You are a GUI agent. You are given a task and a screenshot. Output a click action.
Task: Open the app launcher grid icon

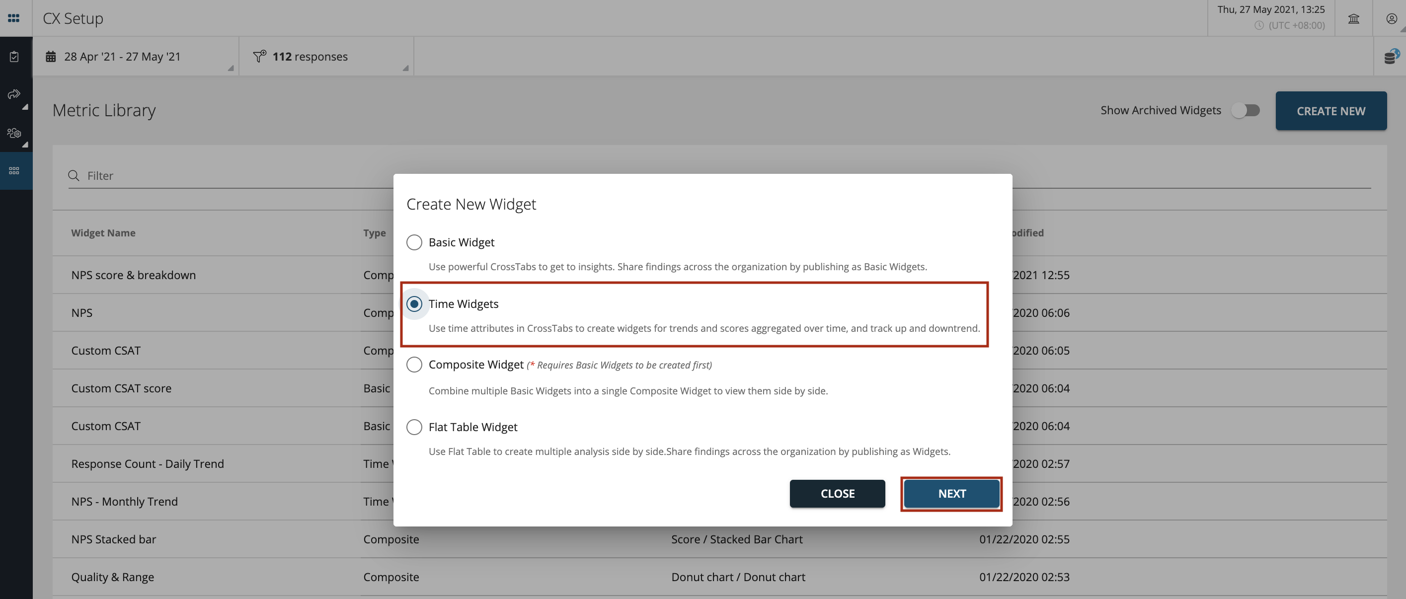point(13,18)
